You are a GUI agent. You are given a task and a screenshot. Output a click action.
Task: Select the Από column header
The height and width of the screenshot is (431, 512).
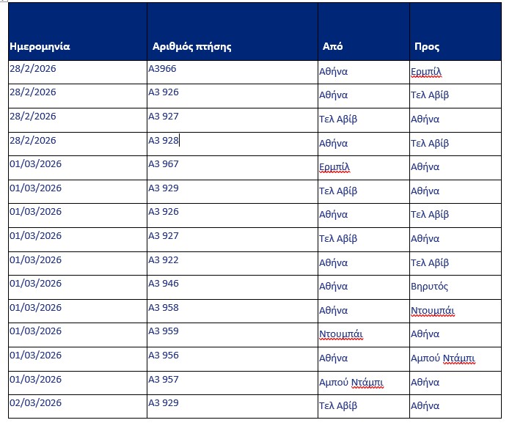364,32
